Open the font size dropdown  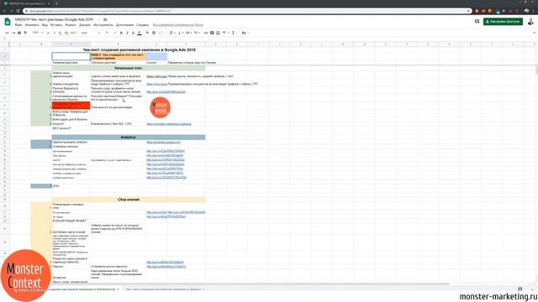coord(110,33)
